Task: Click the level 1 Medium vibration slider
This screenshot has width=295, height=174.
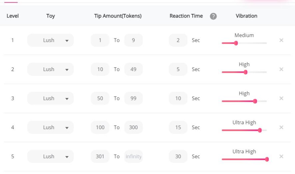Action: pyautogui.click(x=236, y=43)
